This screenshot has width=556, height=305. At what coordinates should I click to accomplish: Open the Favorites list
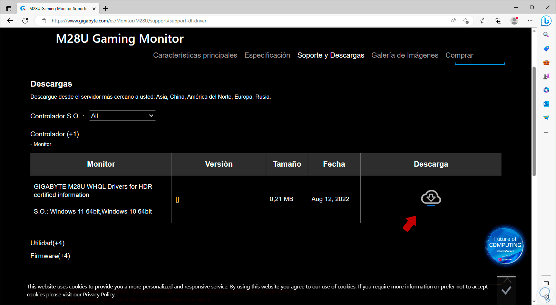point(483,21)
